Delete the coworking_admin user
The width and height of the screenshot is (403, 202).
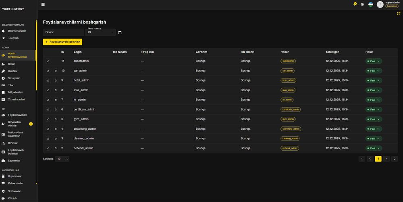(56, 129)
